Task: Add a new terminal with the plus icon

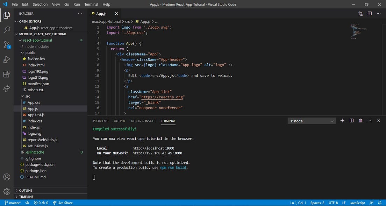Action: pyautogui.click(x=342, y=121)
